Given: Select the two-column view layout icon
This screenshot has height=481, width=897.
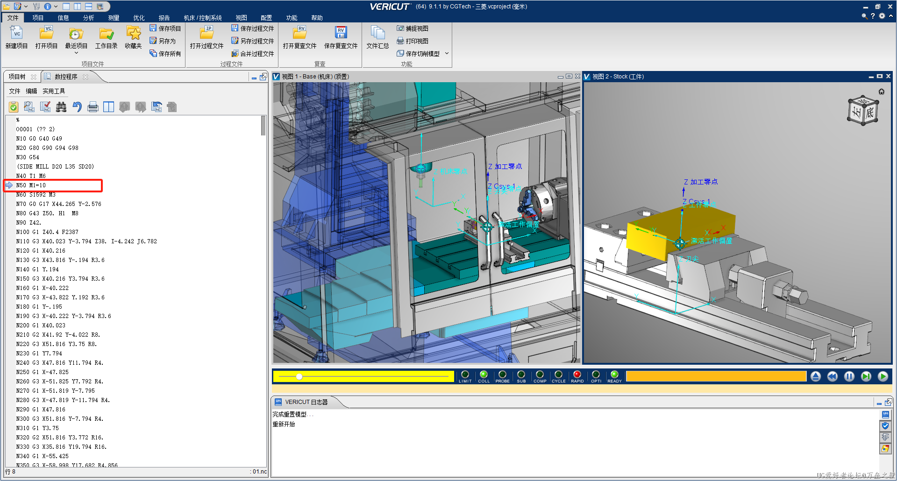Looking at the screenshot, I should [x=77, y=7].
